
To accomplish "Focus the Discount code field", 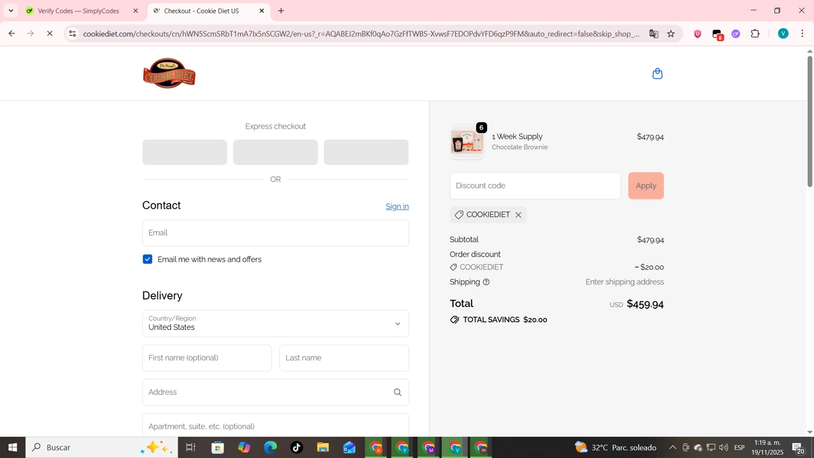I will pyautogui.click(x=535, y=186).
